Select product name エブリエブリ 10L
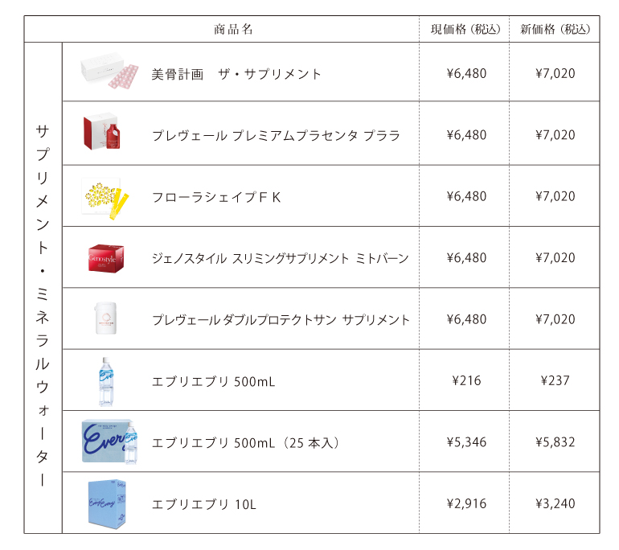 (204, 504)
